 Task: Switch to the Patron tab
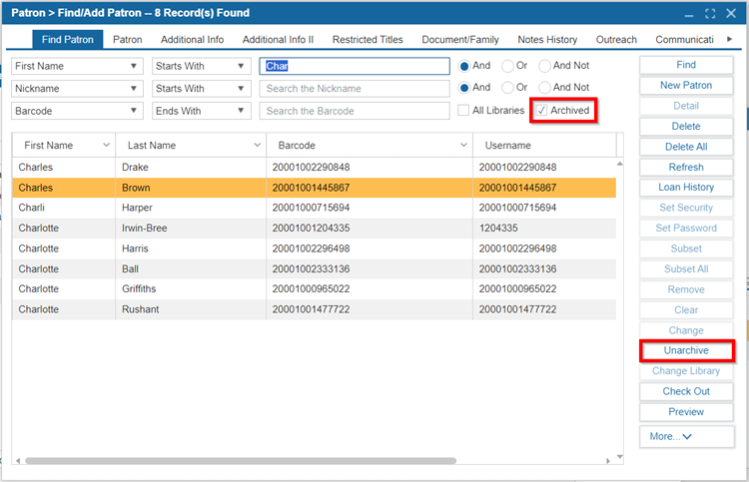127,40
